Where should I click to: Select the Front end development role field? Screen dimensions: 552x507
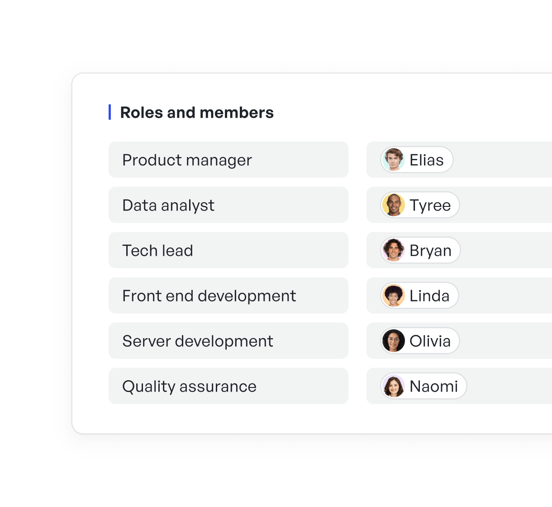tap(228, 296)
